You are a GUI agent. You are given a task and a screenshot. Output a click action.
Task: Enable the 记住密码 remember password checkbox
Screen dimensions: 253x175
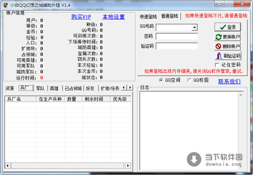click(217, 65)
